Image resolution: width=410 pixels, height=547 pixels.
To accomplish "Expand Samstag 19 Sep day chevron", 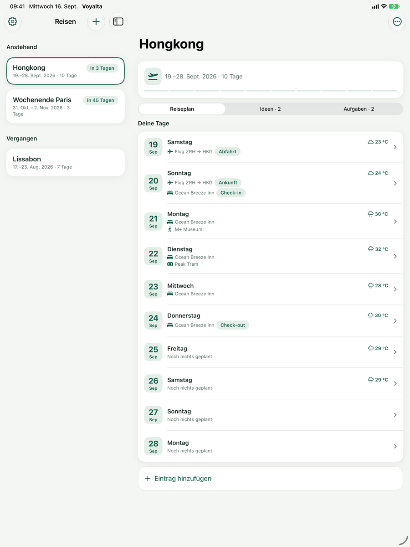I will point(395,147).
